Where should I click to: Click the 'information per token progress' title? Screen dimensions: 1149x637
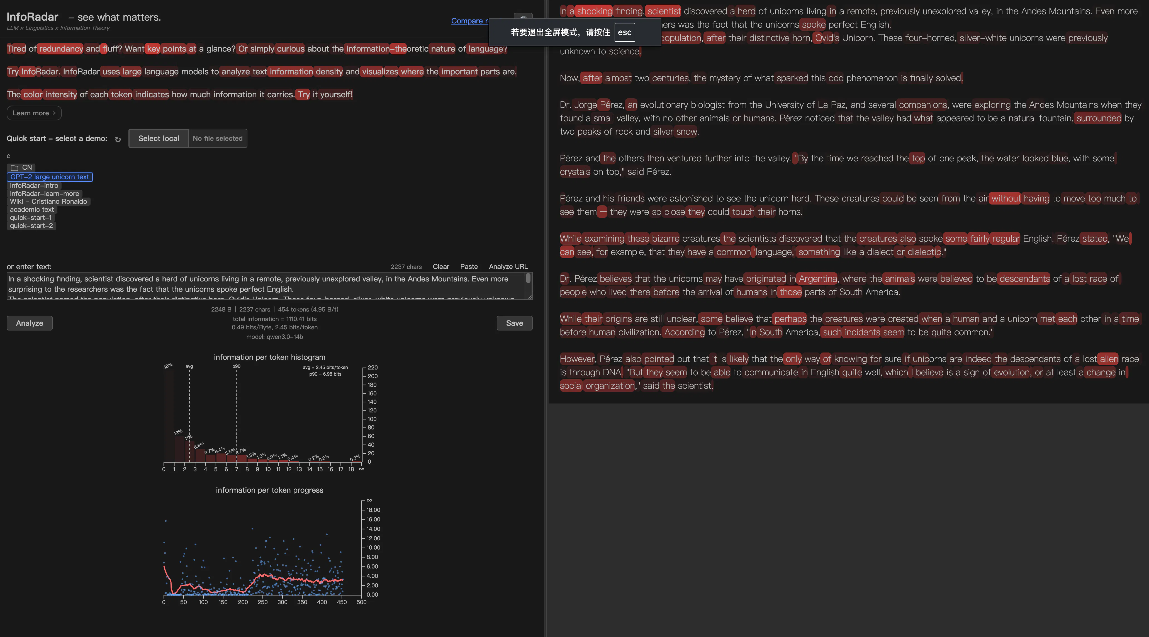coord(269,490)
